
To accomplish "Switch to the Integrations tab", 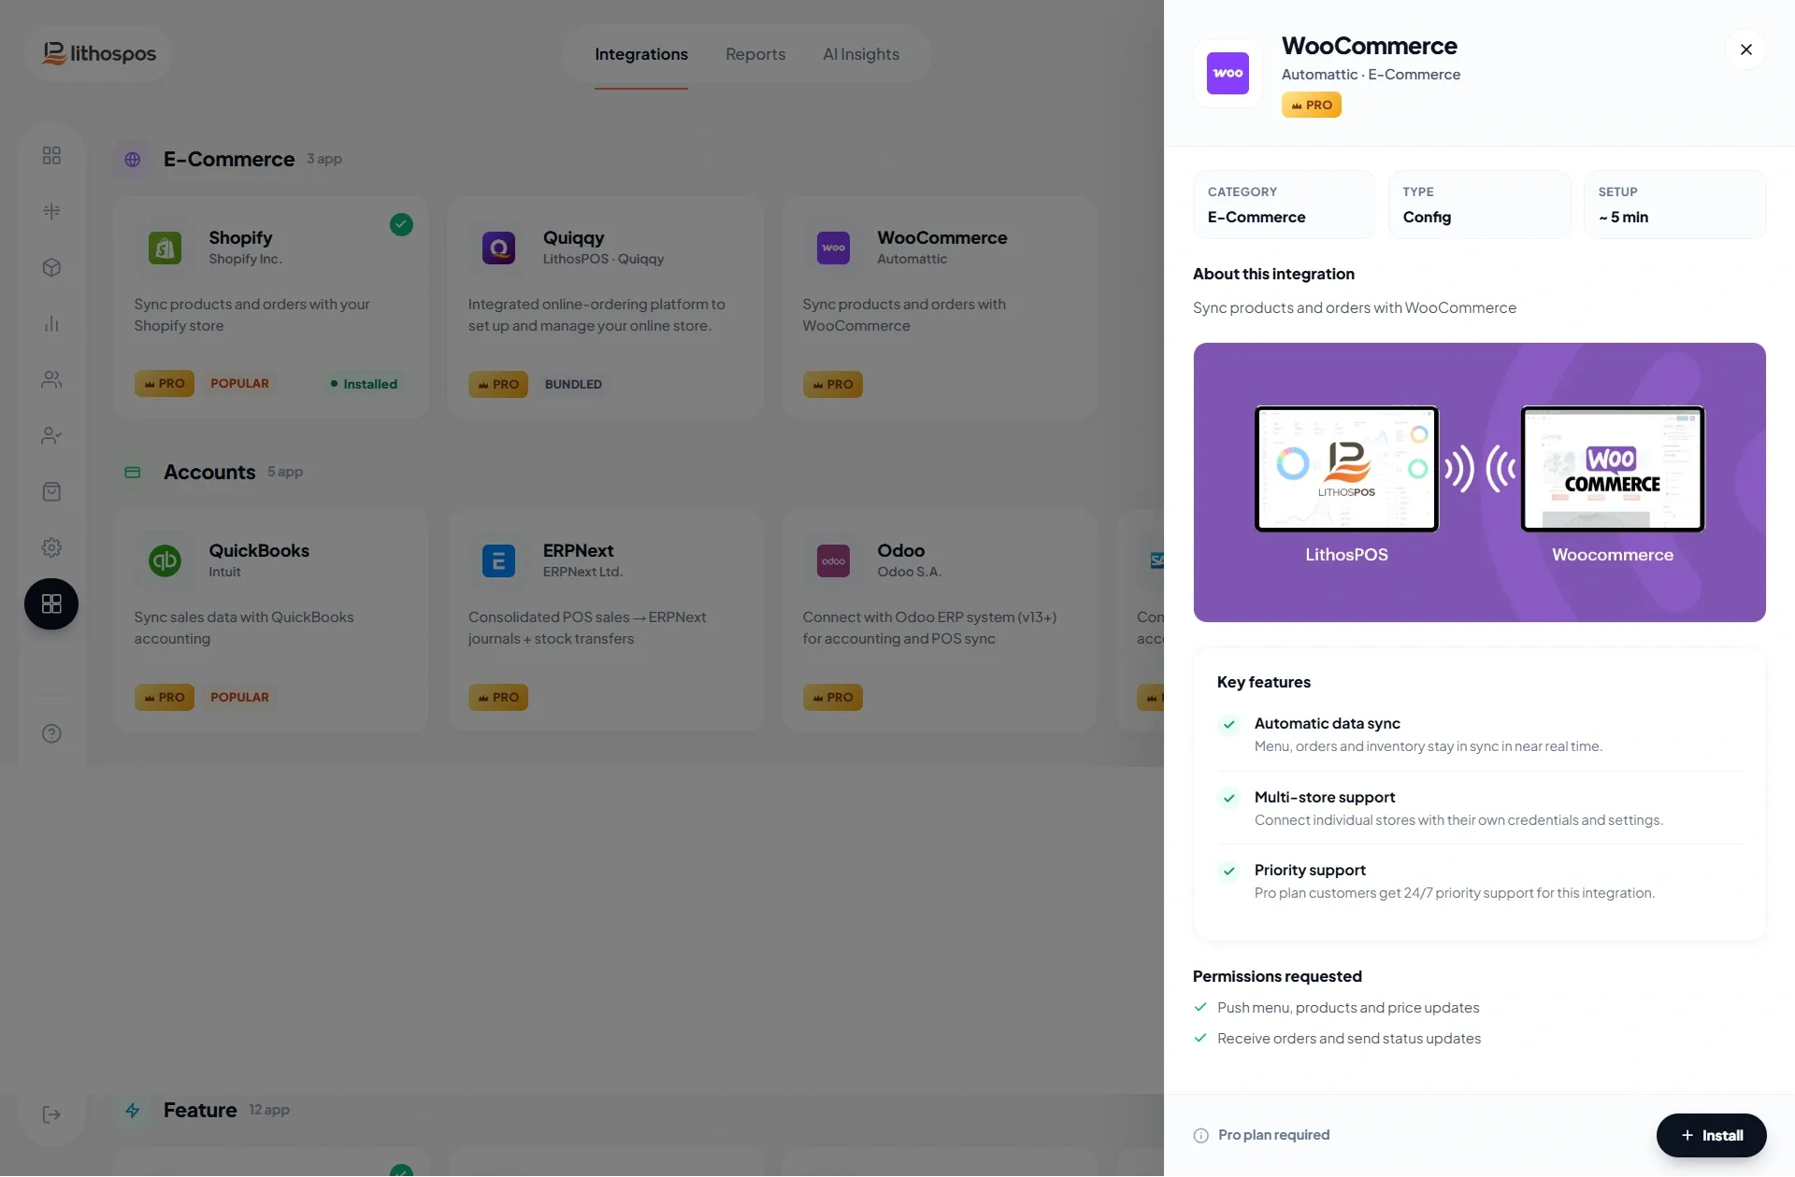I will click(641, 54).
